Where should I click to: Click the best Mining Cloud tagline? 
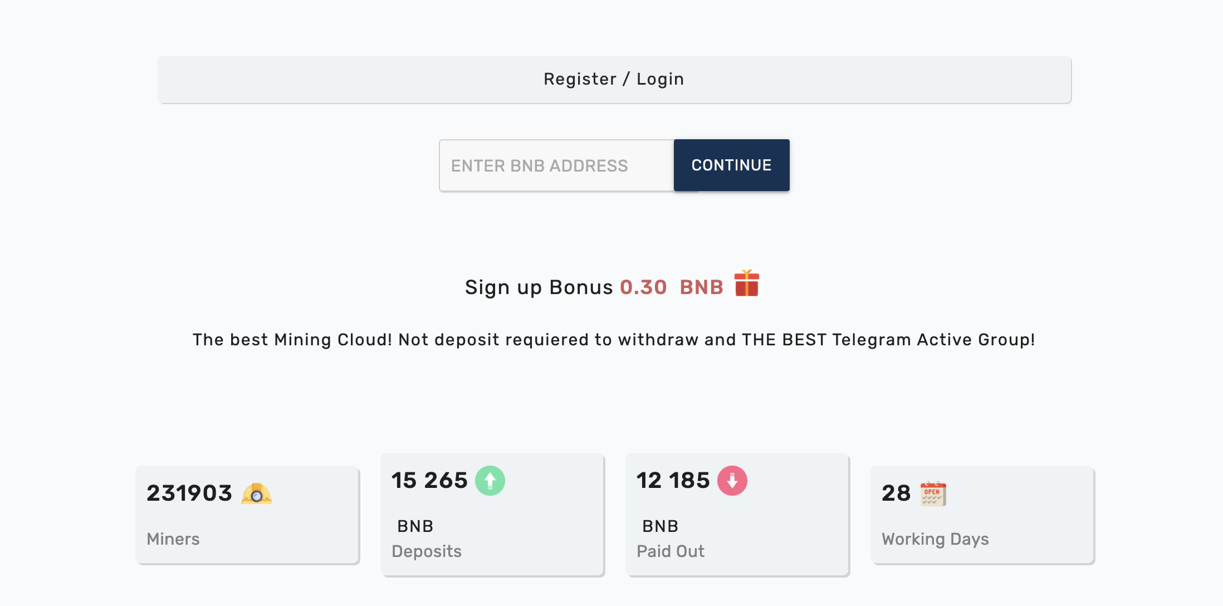[614, 340]
